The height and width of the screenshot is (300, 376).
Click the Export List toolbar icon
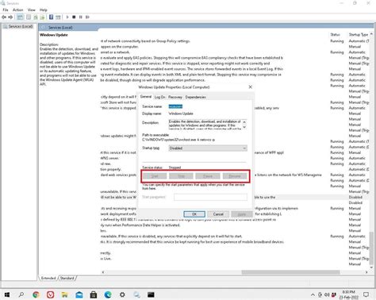(42, 17)
